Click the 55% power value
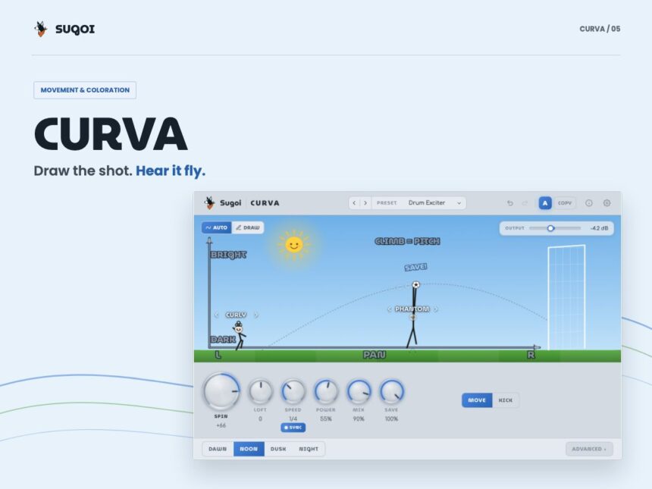 (326, 418)
